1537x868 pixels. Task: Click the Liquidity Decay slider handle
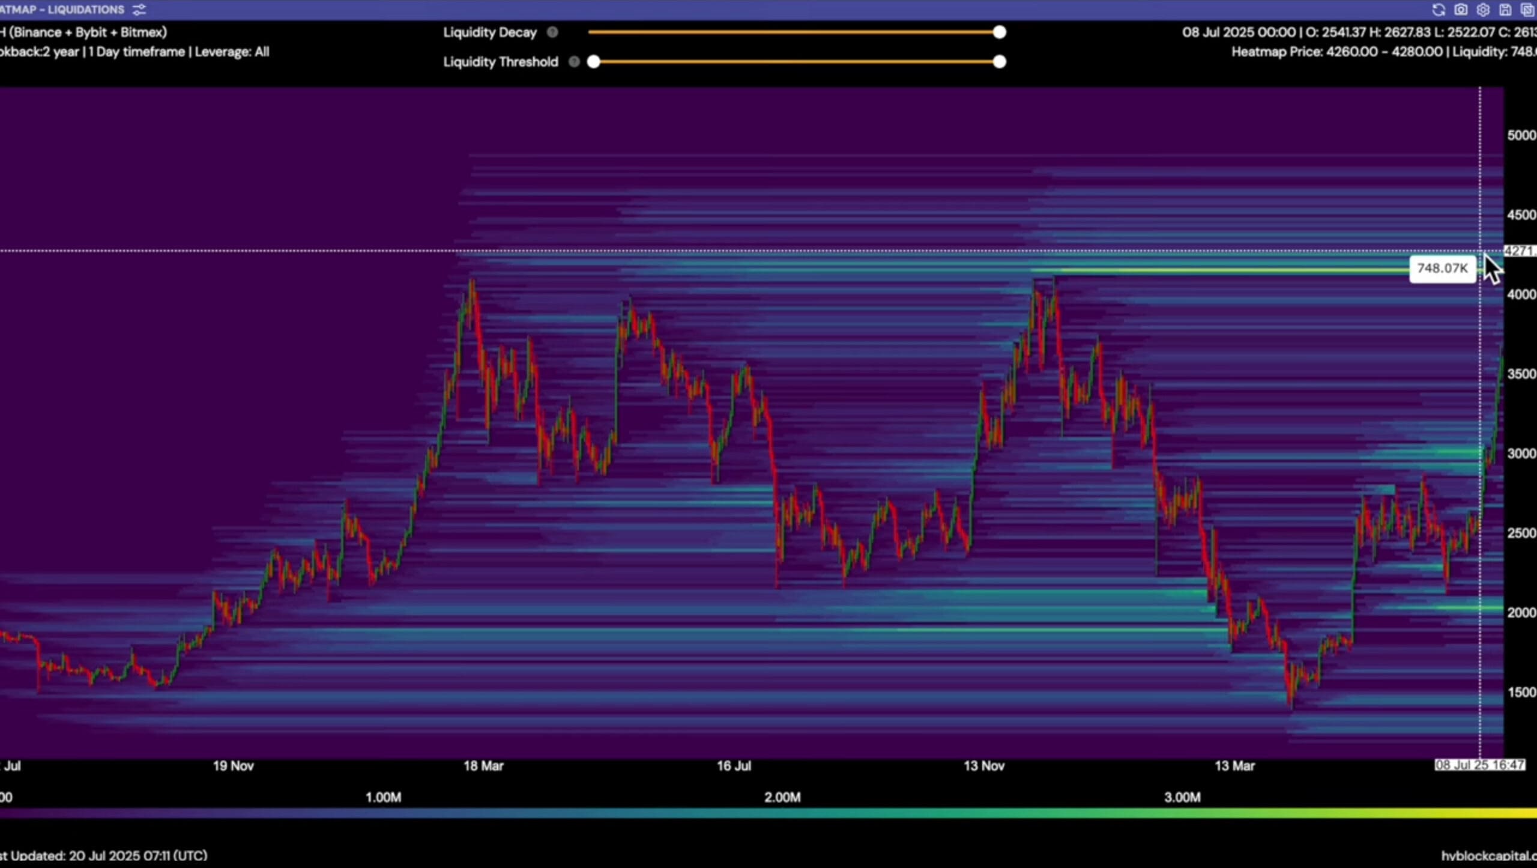(x=999, y=32)
